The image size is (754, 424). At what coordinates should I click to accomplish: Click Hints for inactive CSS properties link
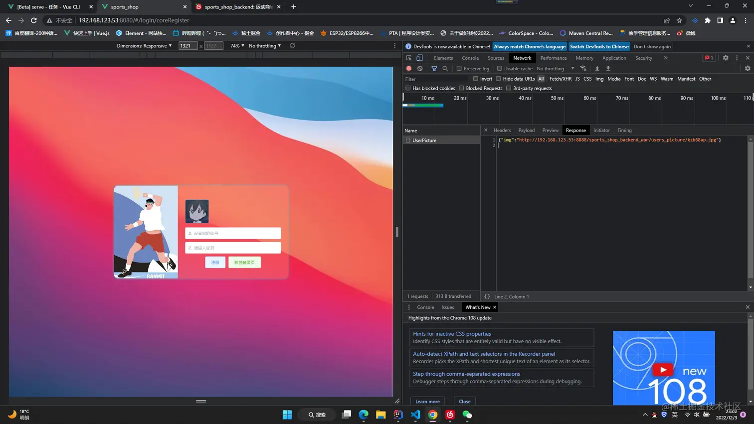tap(452, 334)
